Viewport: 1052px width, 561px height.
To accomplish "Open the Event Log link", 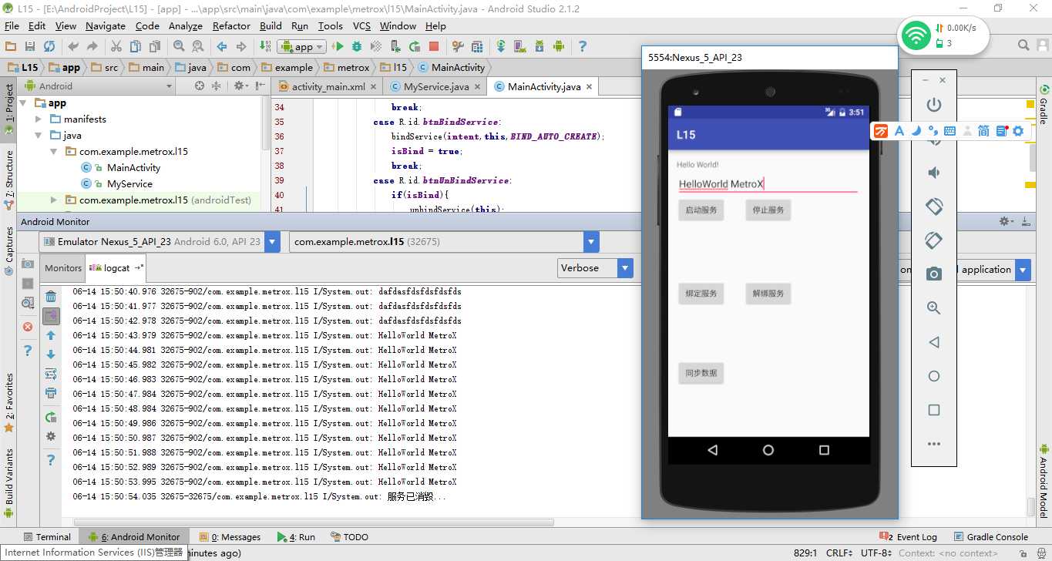I will [x=909, y=537].
